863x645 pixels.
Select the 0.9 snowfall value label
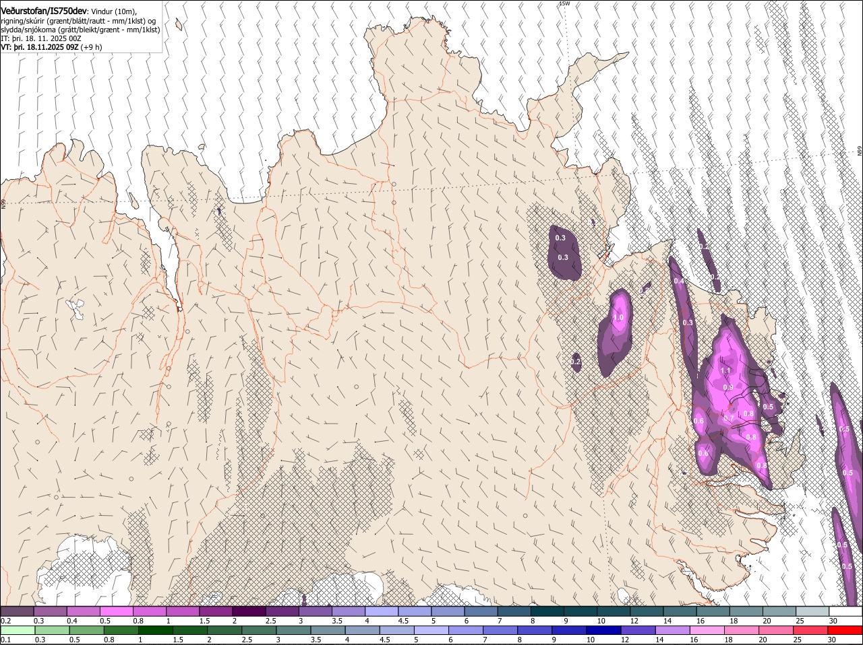click(728, 387)
